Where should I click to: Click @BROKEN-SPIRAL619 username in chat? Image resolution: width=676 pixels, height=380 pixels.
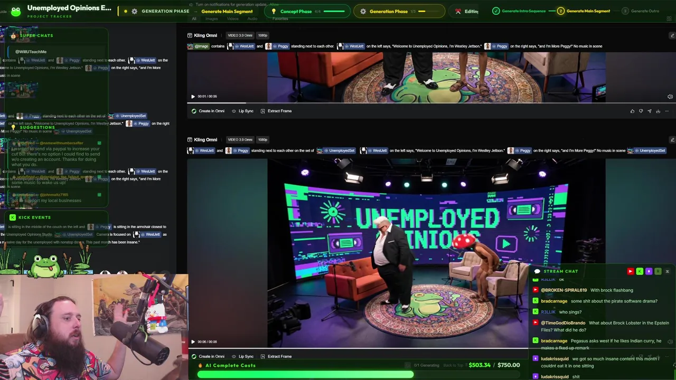(564, 290)
